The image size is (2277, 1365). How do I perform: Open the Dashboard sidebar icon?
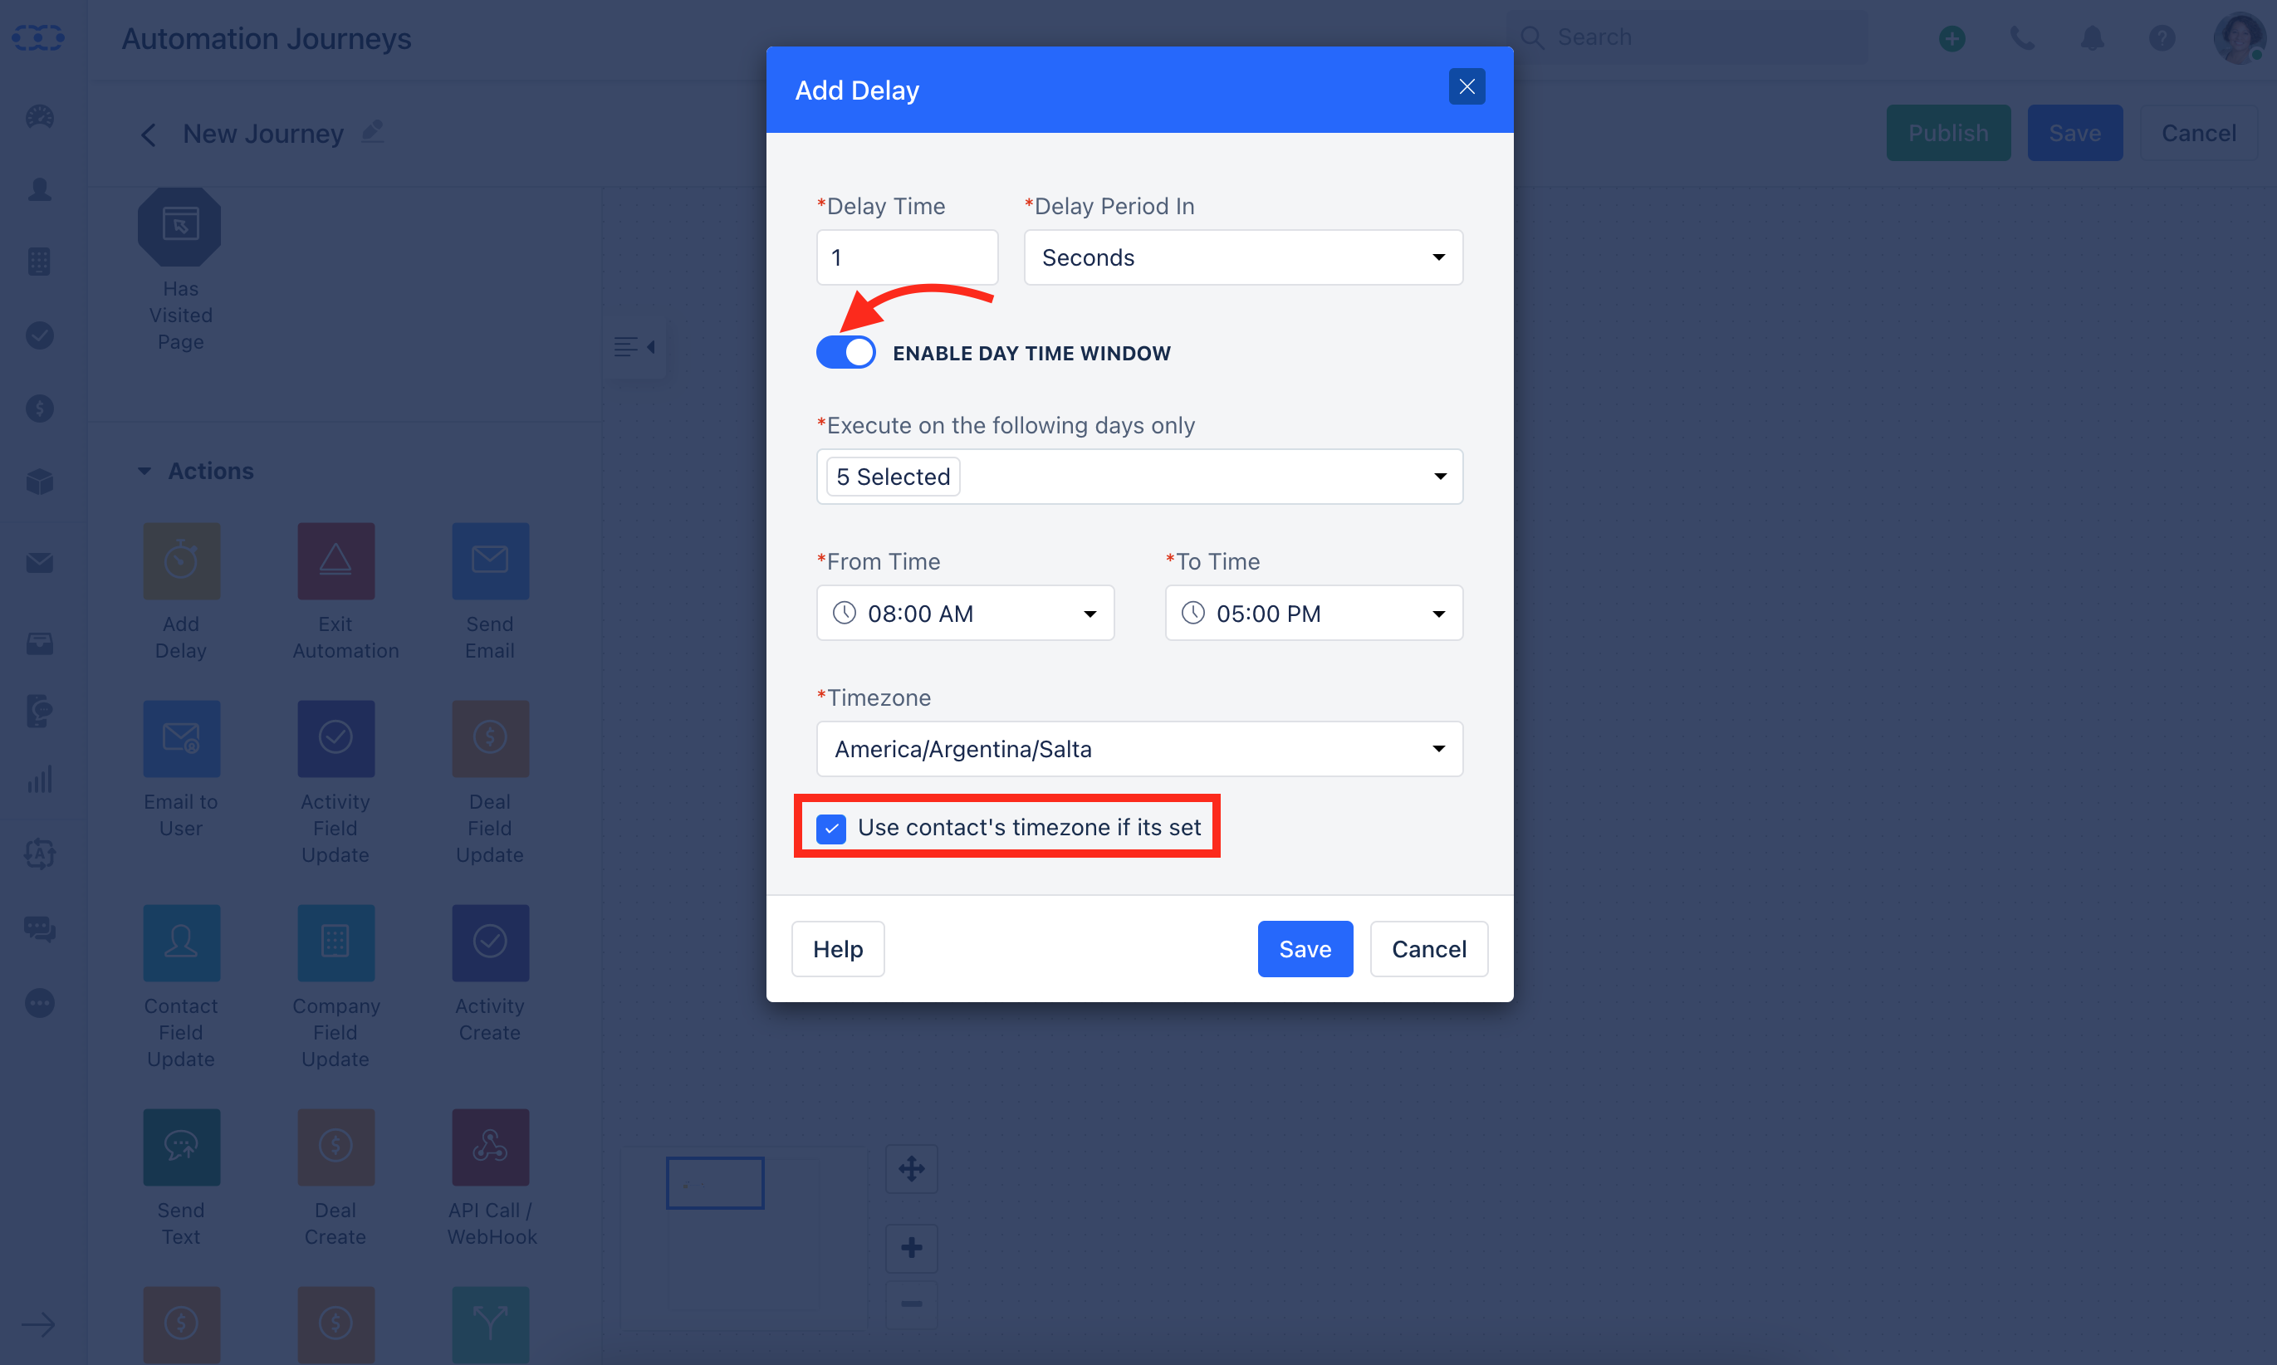(40, 117)
